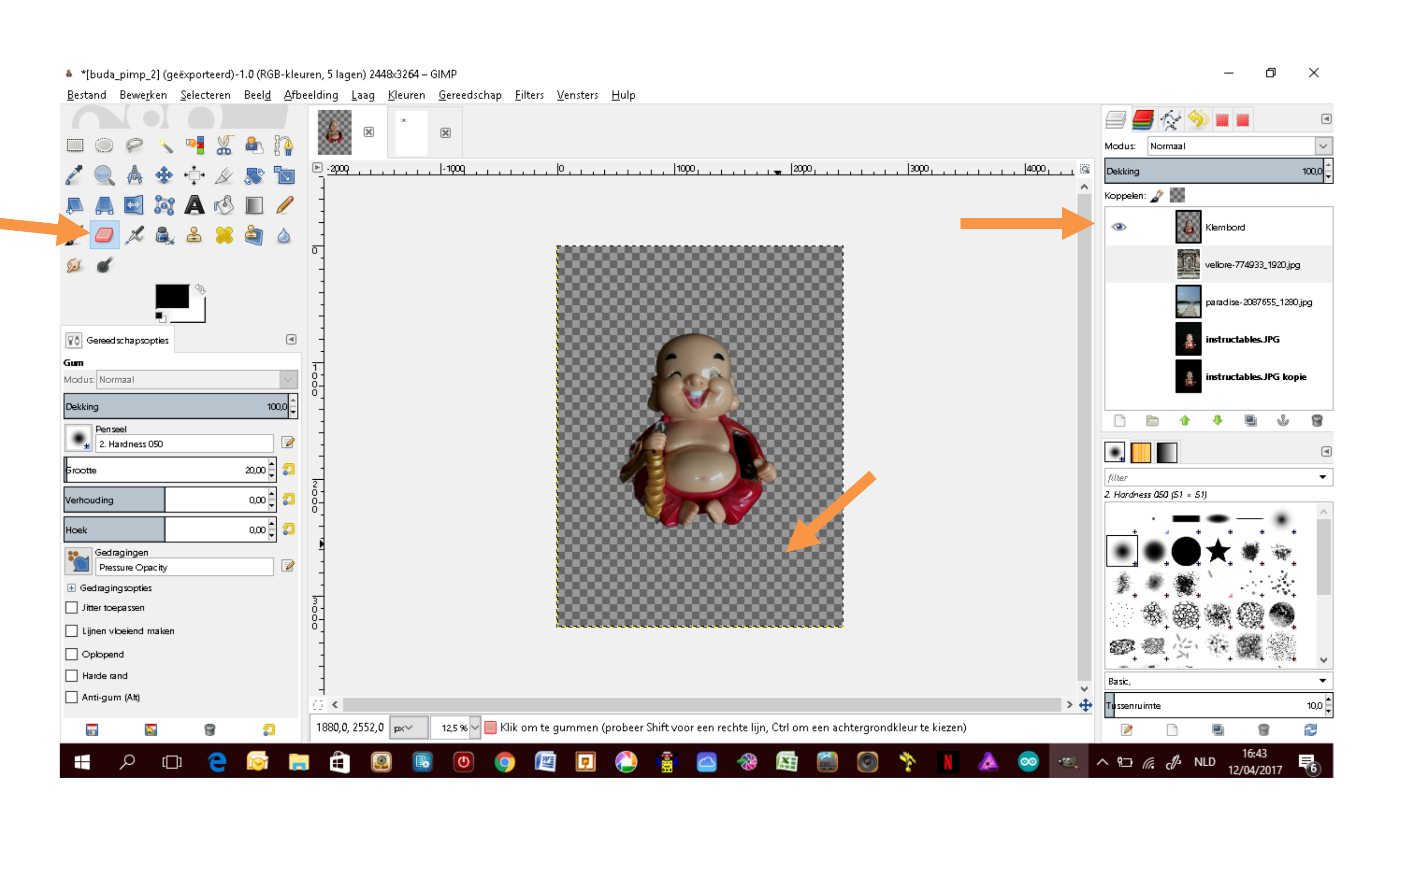
Task: Open the Gereedschapsopties tab menu arrow
Action: pyautogui.click(x=291, y=339)
